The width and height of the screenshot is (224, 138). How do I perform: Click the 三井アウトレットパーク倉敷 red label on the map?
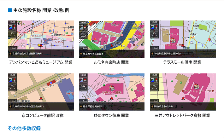coord(197,91)
